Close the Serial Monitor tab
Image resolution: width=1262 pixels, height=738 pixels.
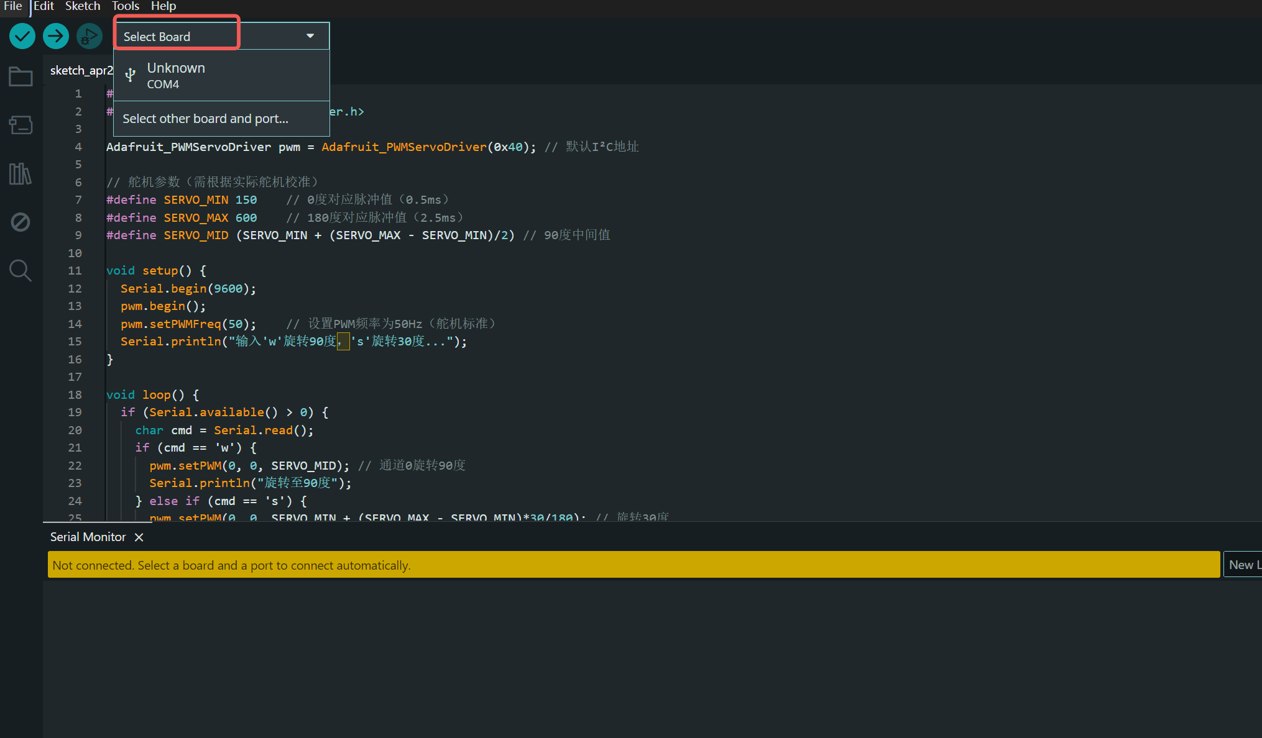pyautogui.click(x=139, y=537)
